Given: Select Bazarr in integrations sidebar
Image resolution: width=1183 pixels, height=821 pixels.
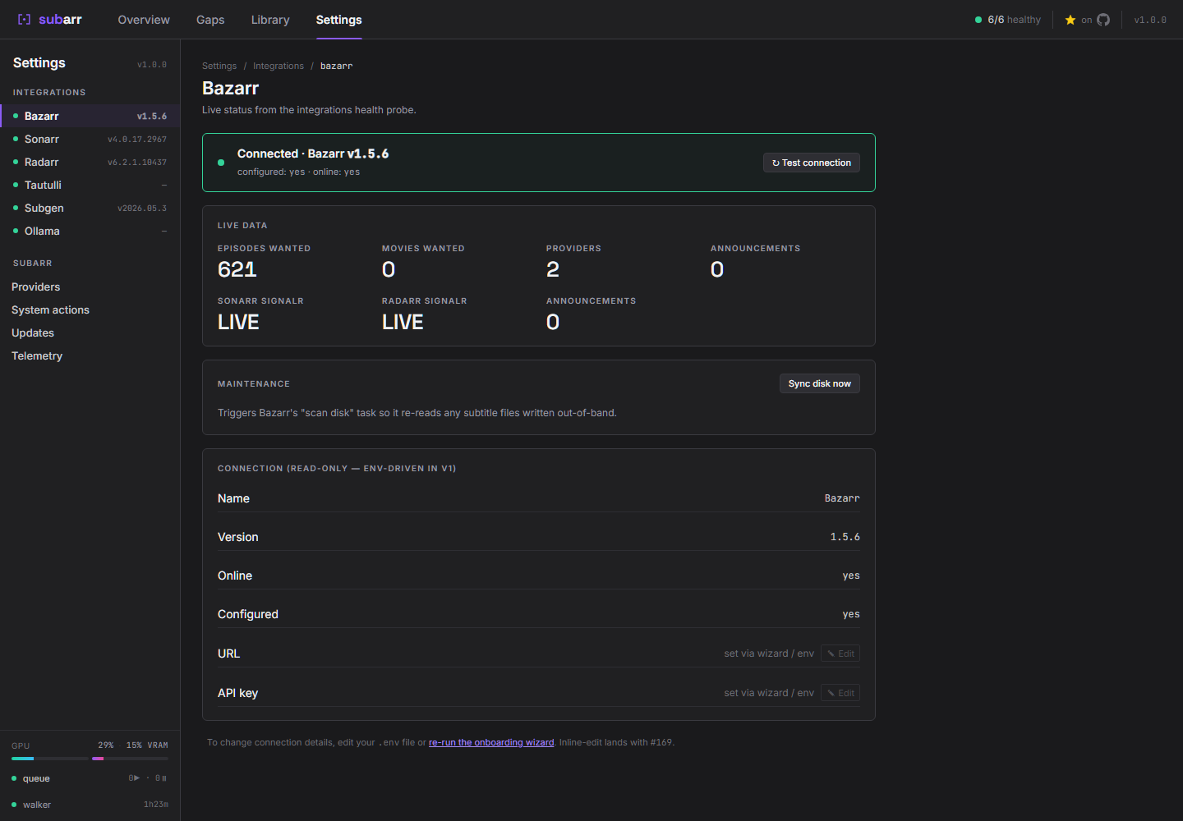Looking at the screenshot, I should point(90,116).
